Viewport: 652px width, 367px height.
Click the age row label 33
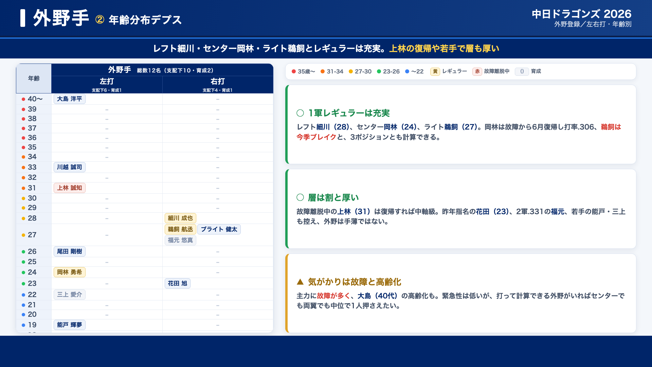click(32, 167)
